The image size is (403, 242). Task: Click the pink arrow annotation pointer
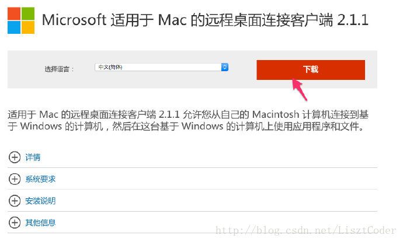[300, 90]
